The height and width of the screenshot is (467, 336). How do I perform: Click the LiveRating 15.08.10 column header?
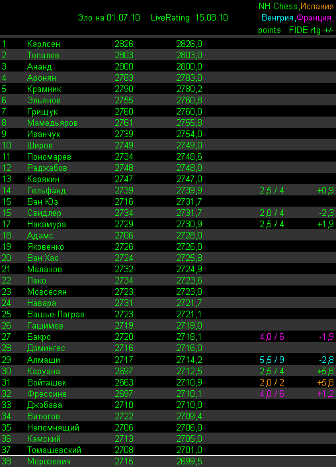click(189, 18)
